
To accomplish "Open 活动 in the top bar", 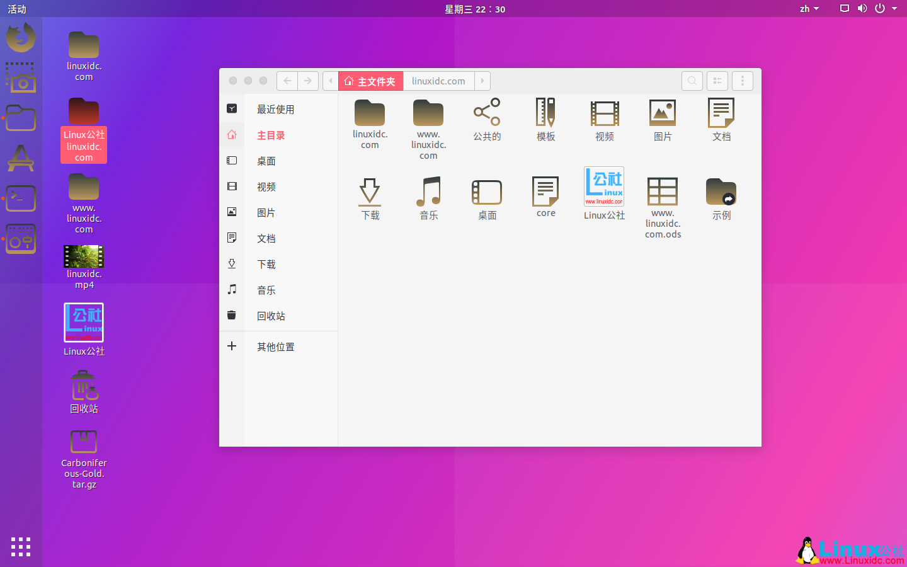I will pyautogui.click(x=16, y=9).
